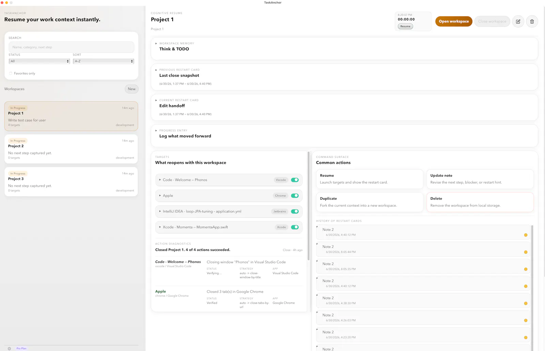Click the trash icon to delete workspace
Image resolution: width=545 pixels, height=351 pixels.
pos(532,21)
